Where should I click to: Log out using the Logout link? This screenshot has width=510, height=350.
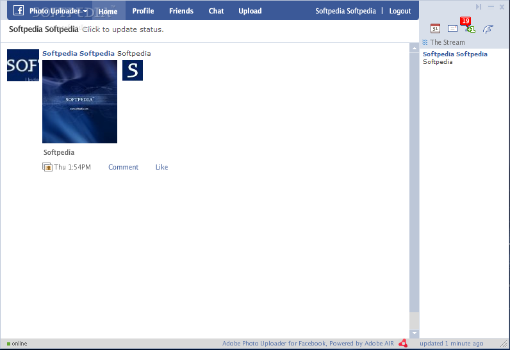pyautogui.click(x=400, y=11)
